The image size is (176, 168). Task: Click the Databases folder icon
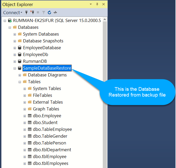[15, 27]
